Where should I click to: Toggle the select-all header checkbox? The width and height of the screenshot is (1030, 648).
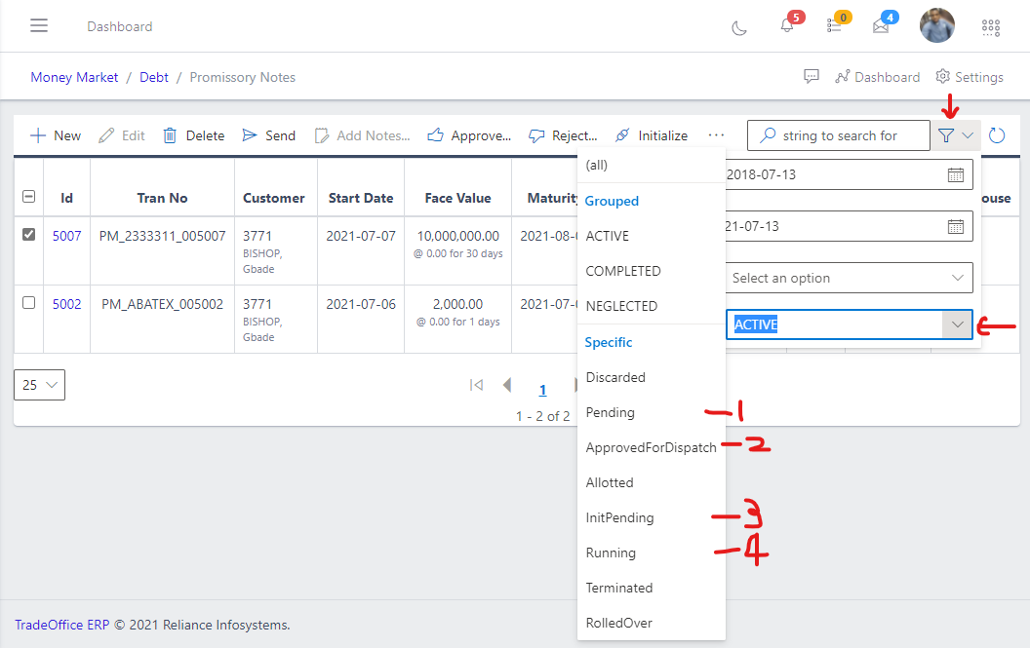[28, 197]
